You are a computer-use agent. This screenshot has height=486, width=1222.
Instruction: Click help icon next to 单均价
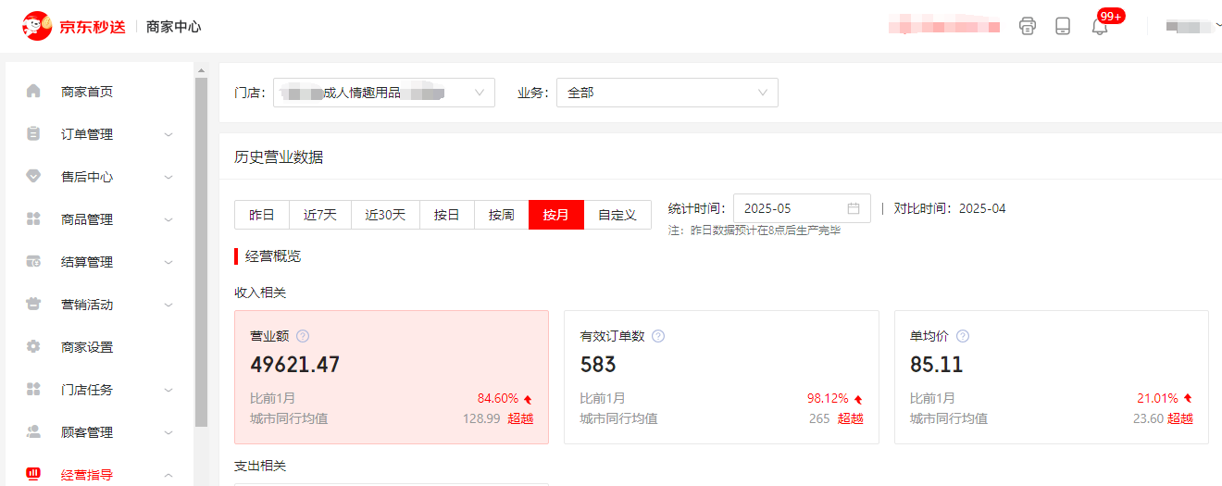point(963,337)
